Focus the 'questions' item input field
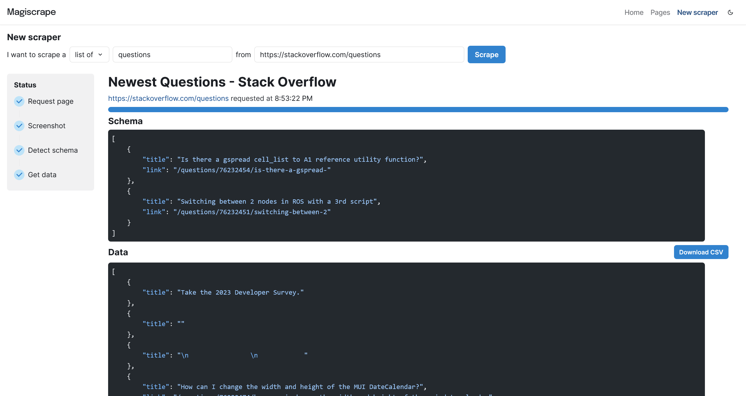 (172, 54)
